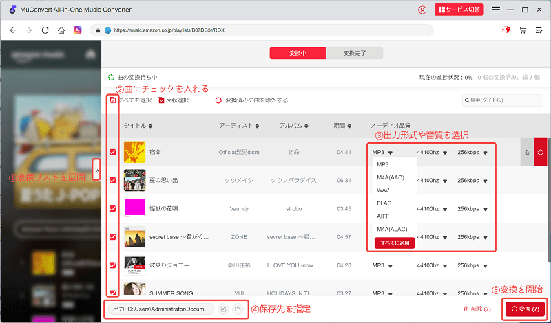Screen dimensions: 551x323
Task: Click the サービス切替 service switch button
Action: tap(459, 10)
